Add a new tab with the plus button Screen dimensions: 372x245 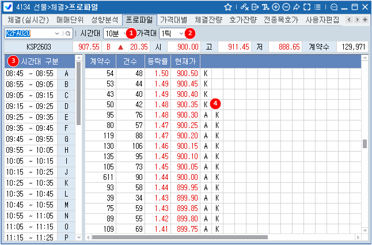coord(365,20)
